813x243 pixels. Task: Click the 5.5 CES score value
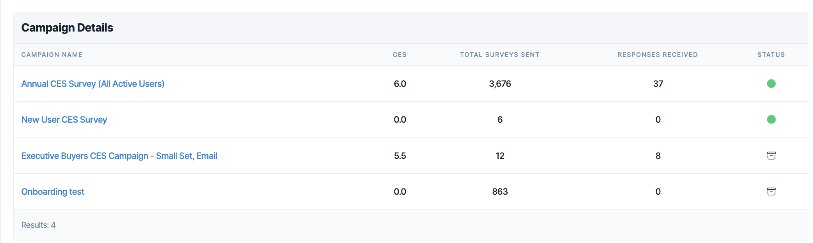pos(400,156)
